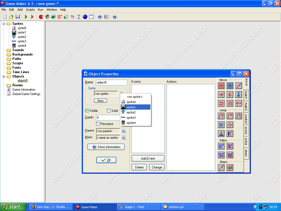Add a path using toolbar path icon
This screenshot has width=281, height=211.
[60, 17]
